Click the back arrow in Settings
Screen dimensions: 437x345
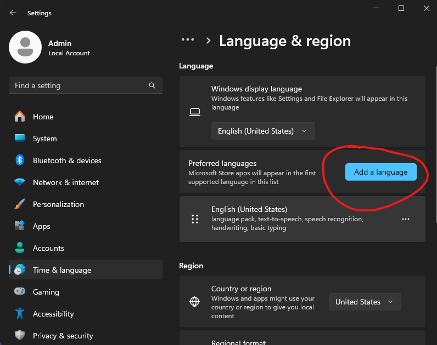(13, 13)
